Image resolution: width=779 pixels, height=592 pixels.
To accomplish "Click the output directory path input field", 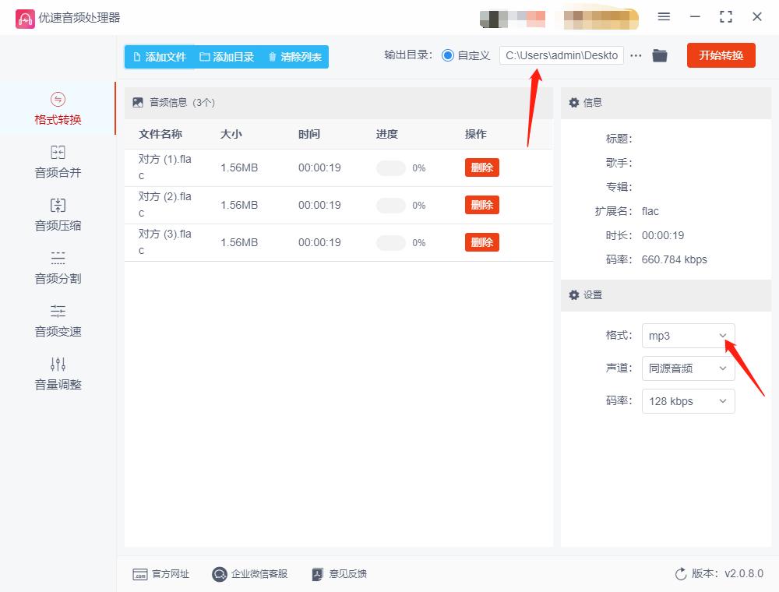I will 561,55.
